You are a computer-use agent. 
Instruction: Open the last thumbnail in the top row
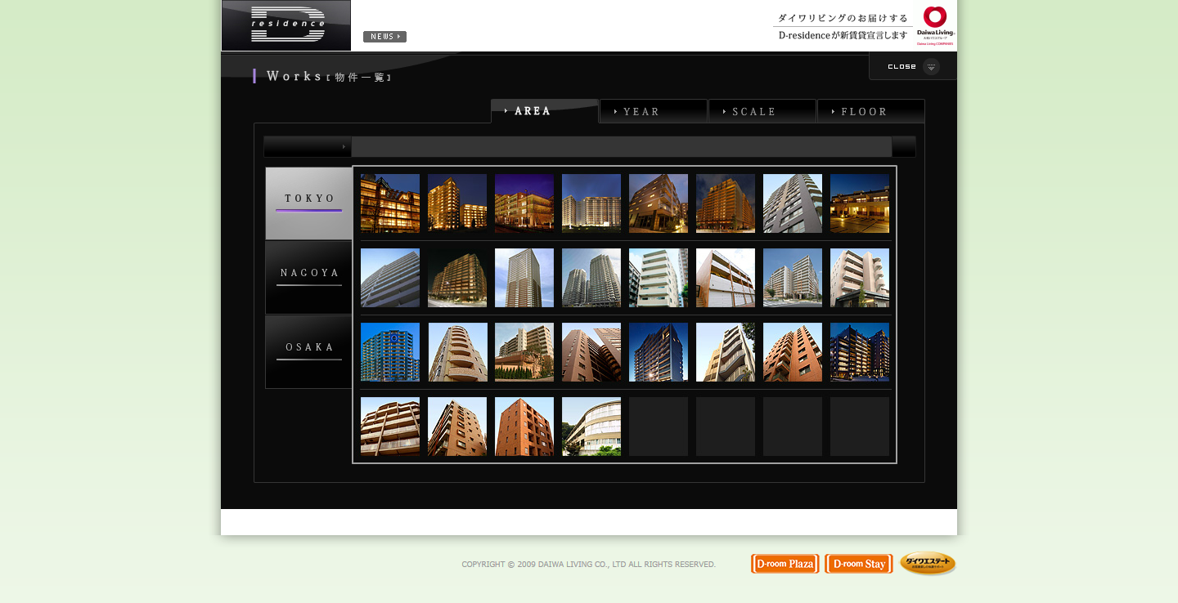tap(860, 203)
